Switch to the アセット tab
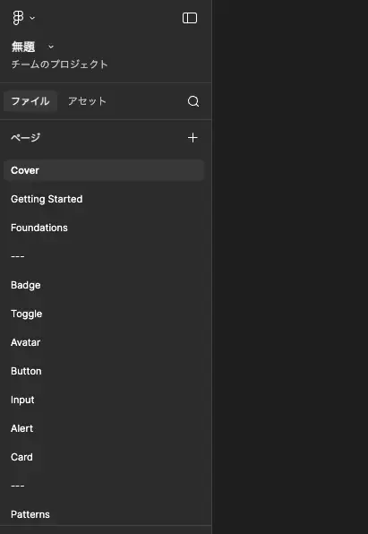The height and width of the screenshot is (534, 368). 87,101
